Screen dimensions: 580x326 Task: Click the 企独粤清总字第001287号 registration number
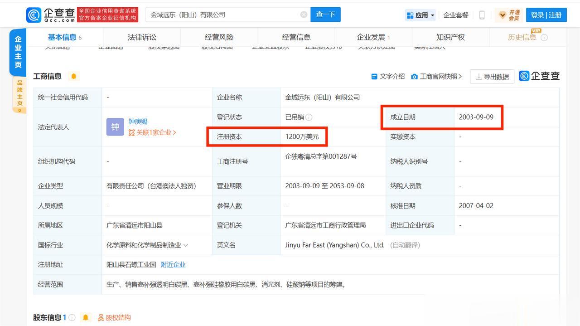(321, 156)
